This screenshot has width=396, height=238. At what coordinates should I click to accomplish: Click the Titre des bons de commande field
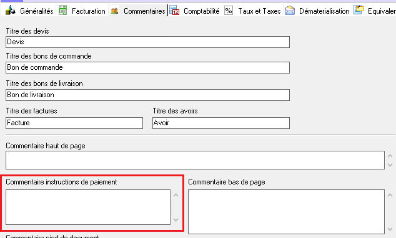[148, 68]
